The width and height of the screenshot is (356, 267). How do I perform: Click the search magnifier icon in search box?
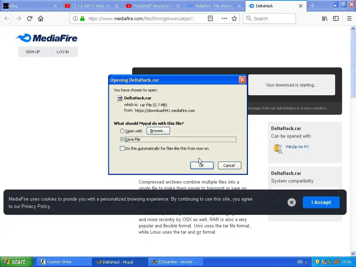[x=249, y=19]
